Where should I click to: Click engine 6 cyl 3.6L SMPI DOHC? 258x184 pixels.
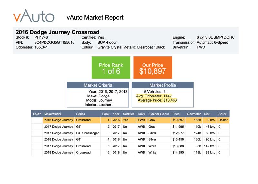click(x=215, y=37)
